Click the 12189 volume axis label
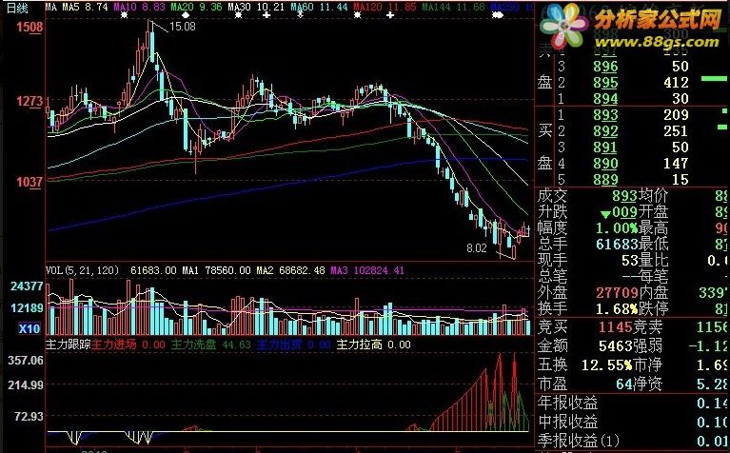The height and width of the screenshot is (453, 730). click(27, 307)
